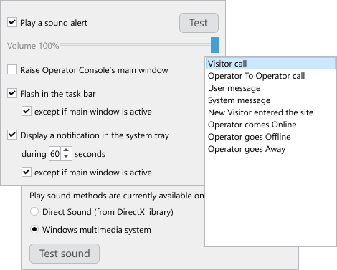Click the seconds duration input field
Screen dimensions: 337x270
(x=55, y=154)
